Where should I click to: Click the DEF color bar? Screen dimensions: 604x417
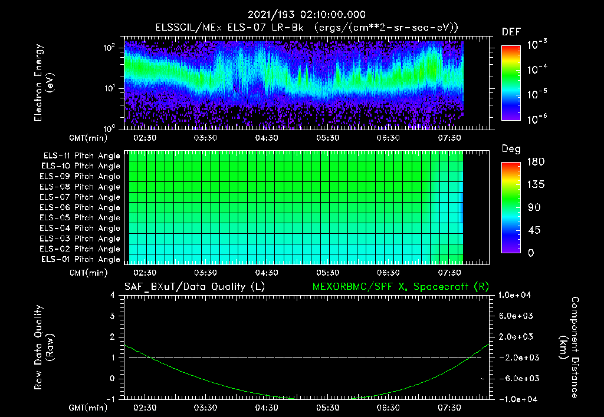click(511, 83)
